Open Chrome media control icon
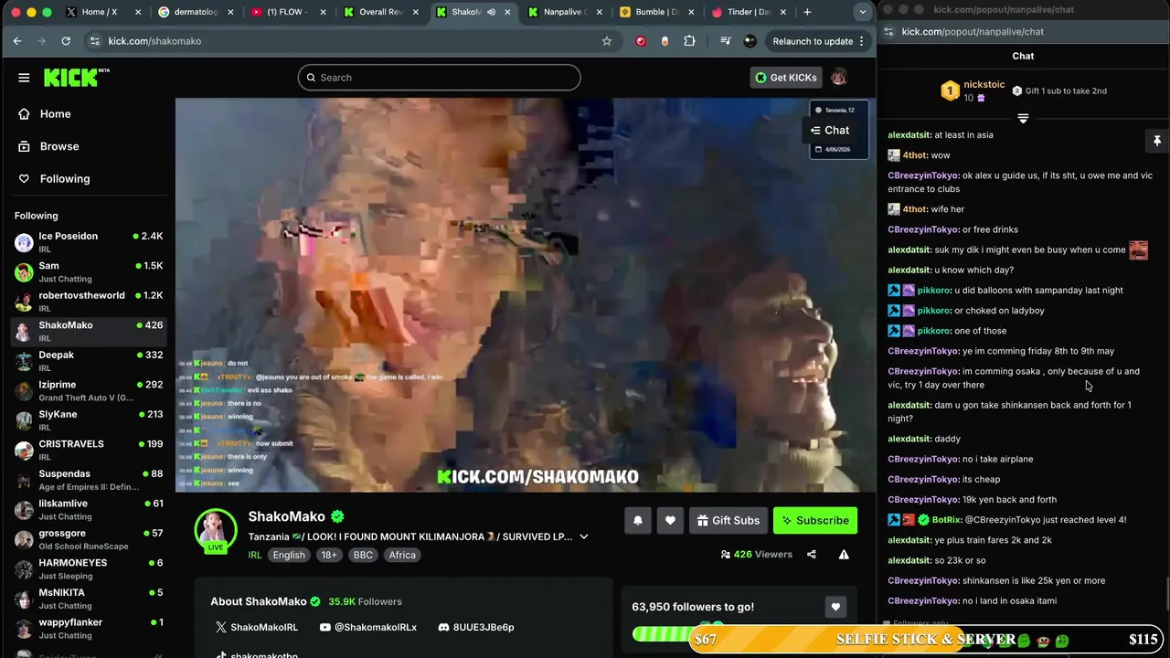The image size is (1170, 658). point(726,41)
